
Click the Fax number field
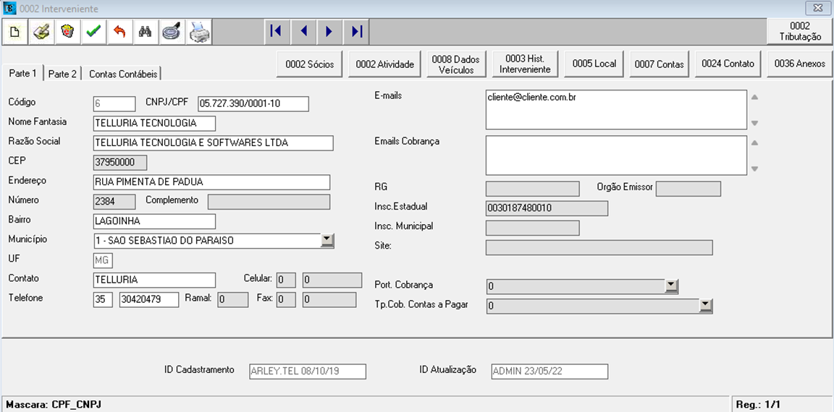329,299
